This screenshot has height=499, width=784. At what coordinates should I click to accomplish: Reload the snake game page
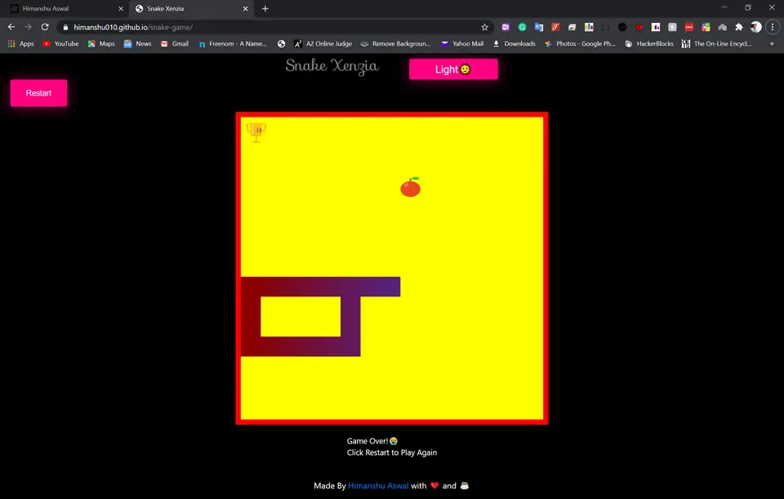click(x=45, y=27)
